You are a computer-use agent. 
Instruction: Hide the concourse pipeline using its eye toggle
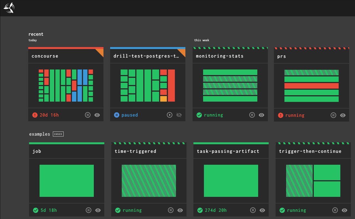(x=97, y=115)
